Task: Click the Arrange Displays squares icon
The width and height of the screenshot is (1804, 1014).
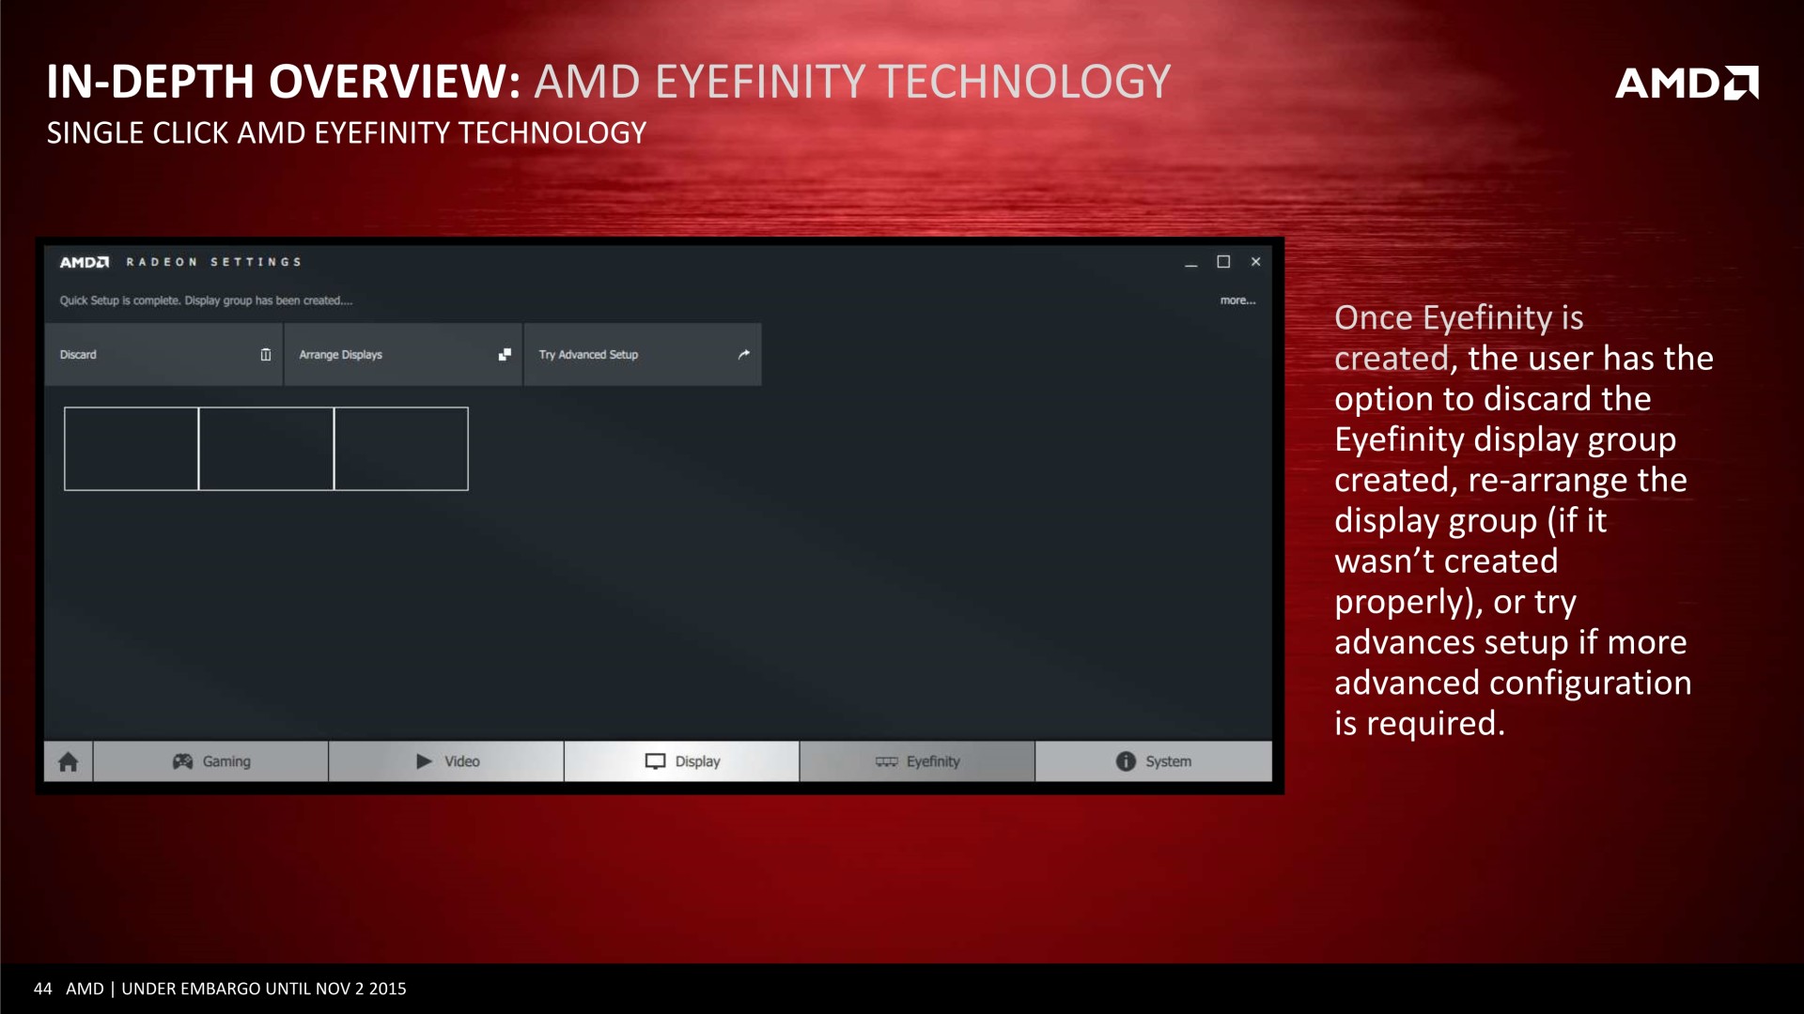Action: [x=505, y=355]
